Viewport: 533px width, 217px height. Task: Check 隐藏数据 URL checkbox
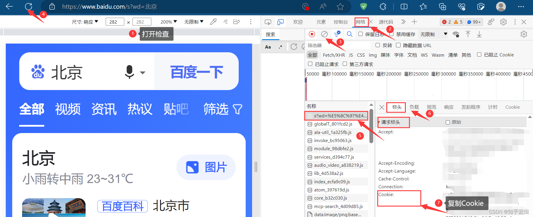tap(398, 45)
